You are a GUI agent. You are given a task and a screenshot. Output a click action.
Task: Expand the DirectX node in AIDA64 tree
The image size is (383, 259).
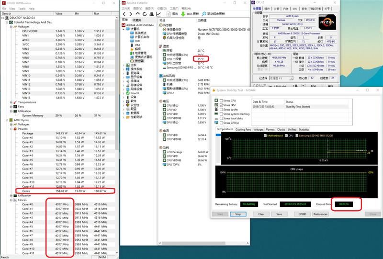[124, 93]
